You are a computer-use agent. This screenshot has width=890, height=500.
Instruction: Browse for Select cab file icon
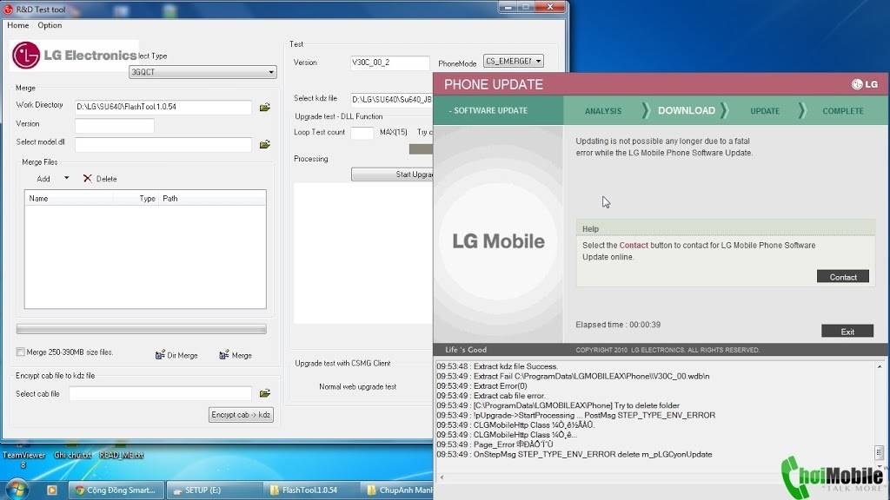[x=264, y=393]
